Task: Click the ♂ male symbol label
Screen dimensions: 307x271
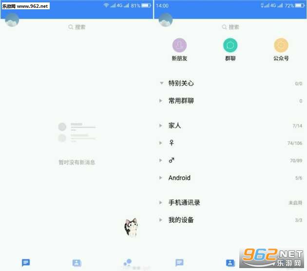Action: [172, 160]
